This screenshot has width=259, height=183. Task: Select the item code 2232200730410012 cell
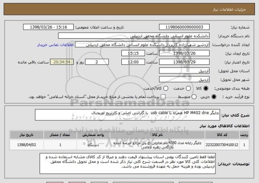[222, 145]
